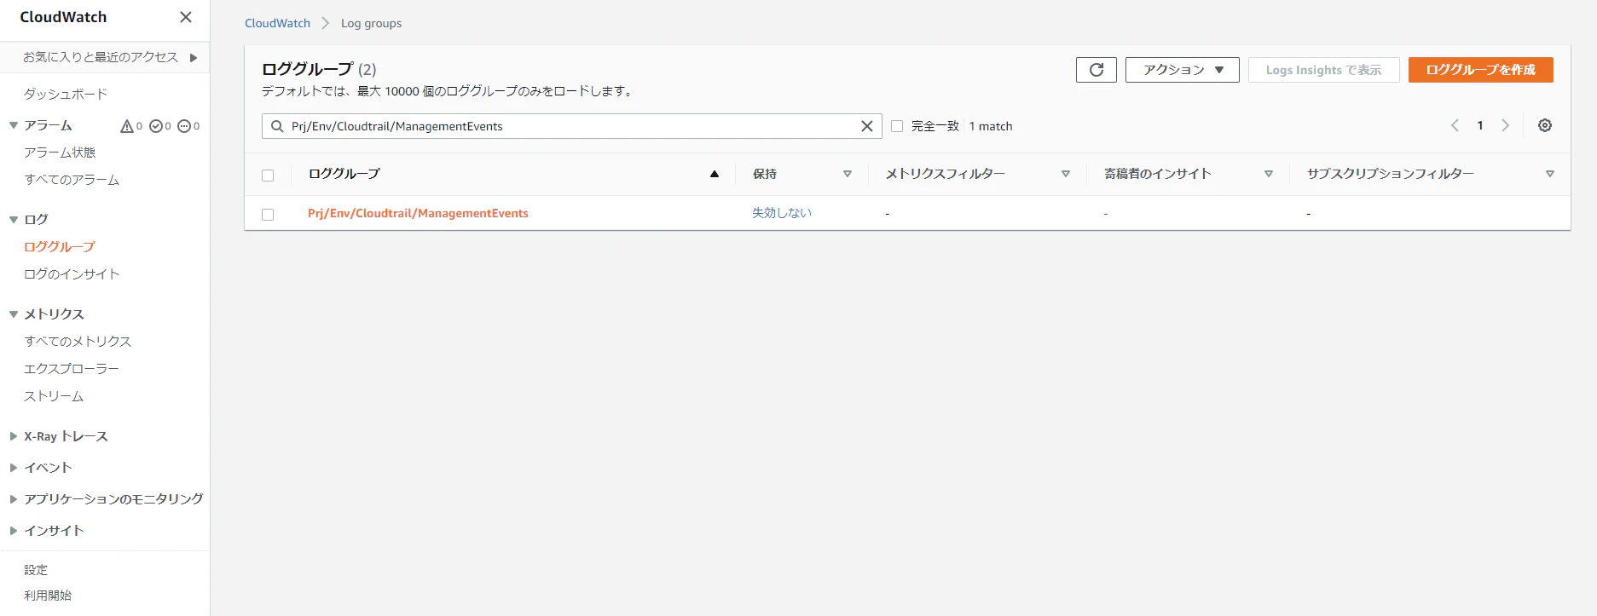Sort by サブスクリプションフィルター column arrow

1550,174
